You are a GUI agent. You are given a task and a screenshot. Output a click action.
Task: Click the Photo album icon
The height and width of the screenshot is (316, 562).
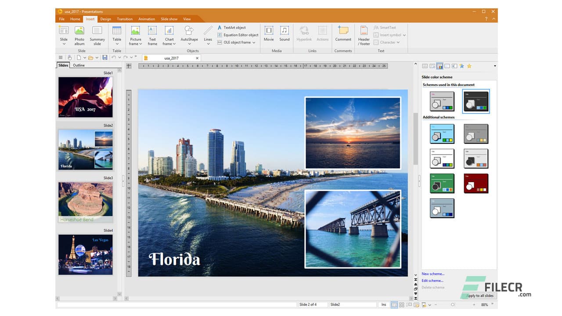(79, 35)
